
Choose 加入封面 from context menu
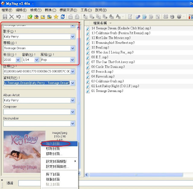(x=59, y=143)
